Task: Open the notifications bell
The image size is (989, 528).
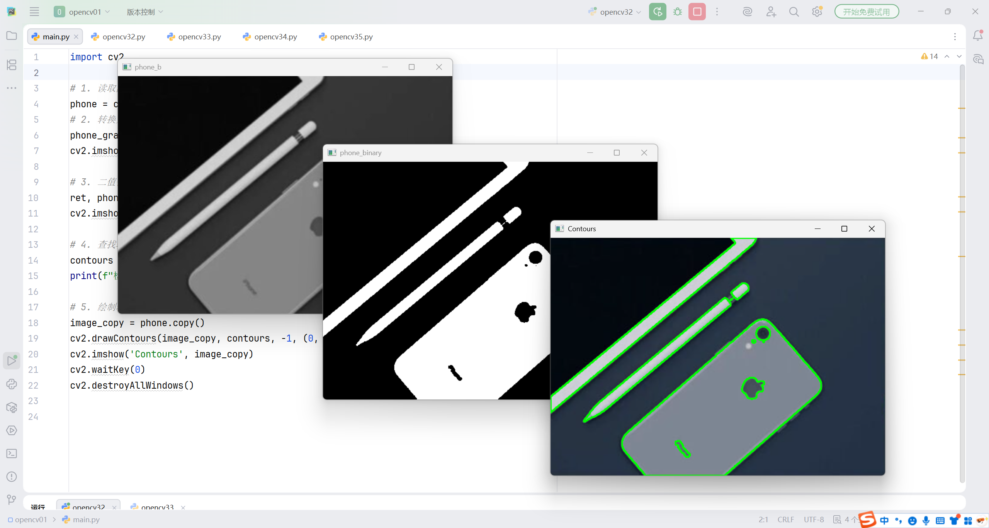Action: click(x=977, y=36)
